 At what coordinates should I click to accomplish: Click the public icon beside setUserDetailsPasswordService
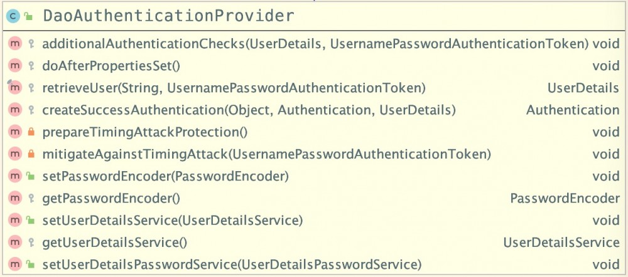point(31,264)
